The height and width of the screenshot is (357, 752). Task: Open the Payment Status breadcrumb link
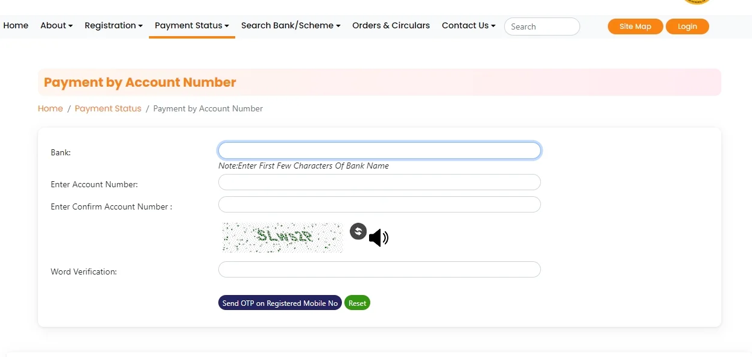click(x=108, y=109)
